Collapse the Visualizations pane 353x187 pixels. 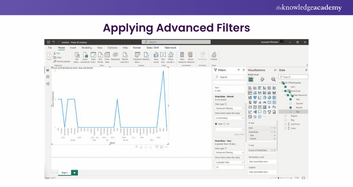pyautogui.click(x=275, y=70)
